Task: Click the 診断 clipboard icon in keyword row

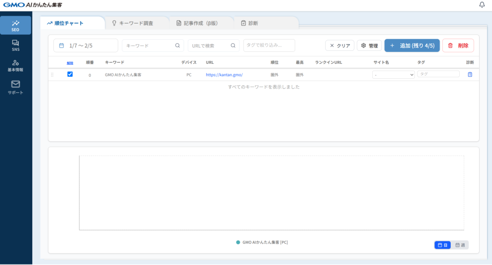Action: pyautogui.click(x=470, y=74)
